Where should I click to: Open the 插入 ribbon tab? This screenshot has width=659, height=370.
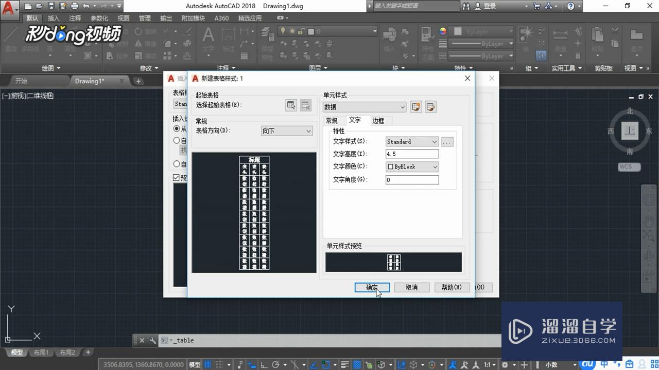coord(54,18)
